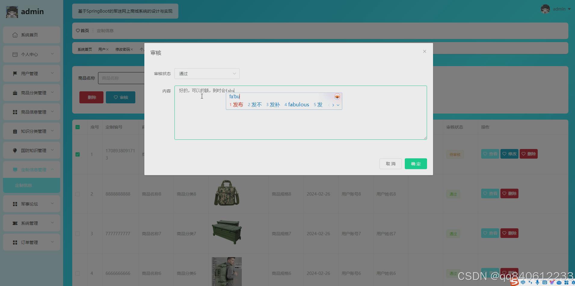The height and width of the screenshot is (286, 575).
Task: Click the admin avatar in sidebar header
Action: coord(12,12)
